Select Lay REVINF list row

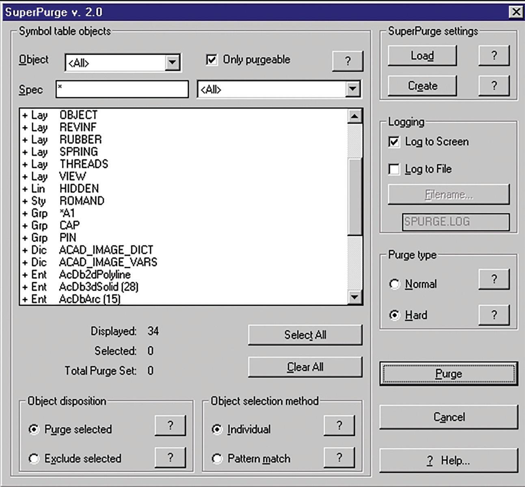click(x=184, y=127)
